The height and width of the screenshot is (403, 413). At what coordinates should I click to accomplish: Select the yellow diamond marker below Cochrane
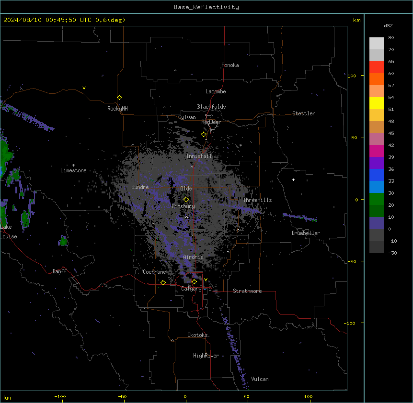(163, 282)
